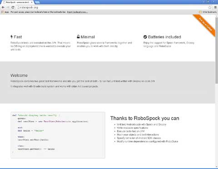Screen dimensions: 218x169
Task: Click the browser forward arrow
Action: 8,7
